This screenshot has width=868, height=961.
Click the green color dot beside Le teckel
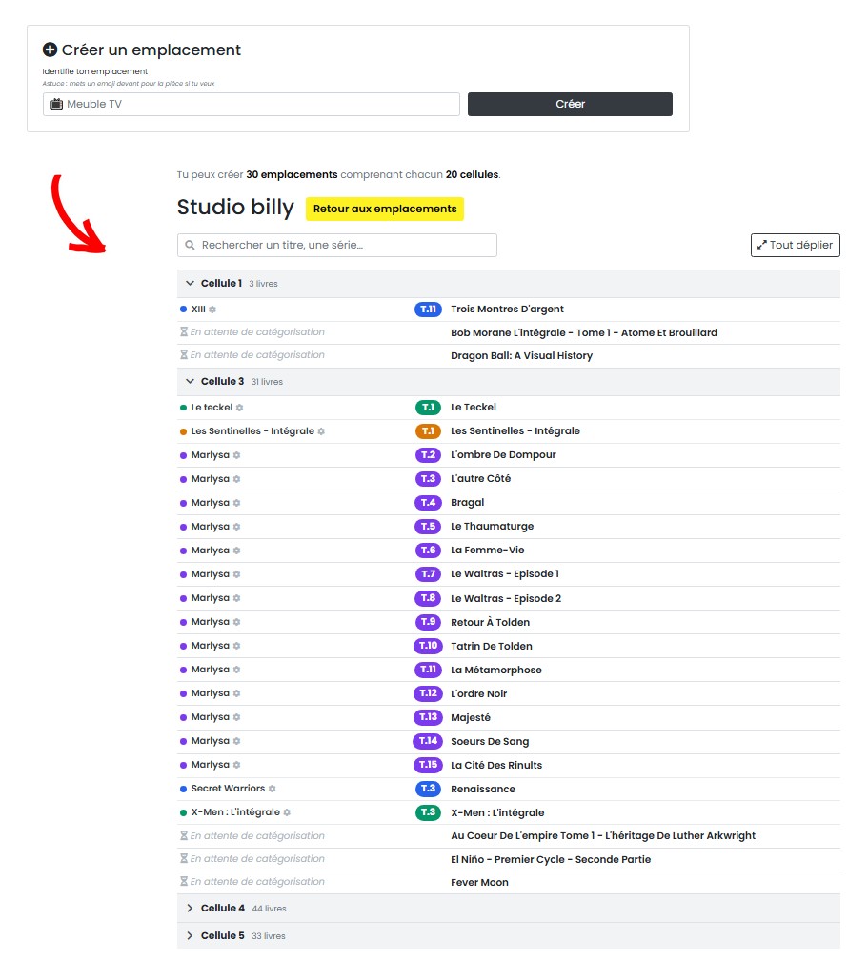(183, 408)
